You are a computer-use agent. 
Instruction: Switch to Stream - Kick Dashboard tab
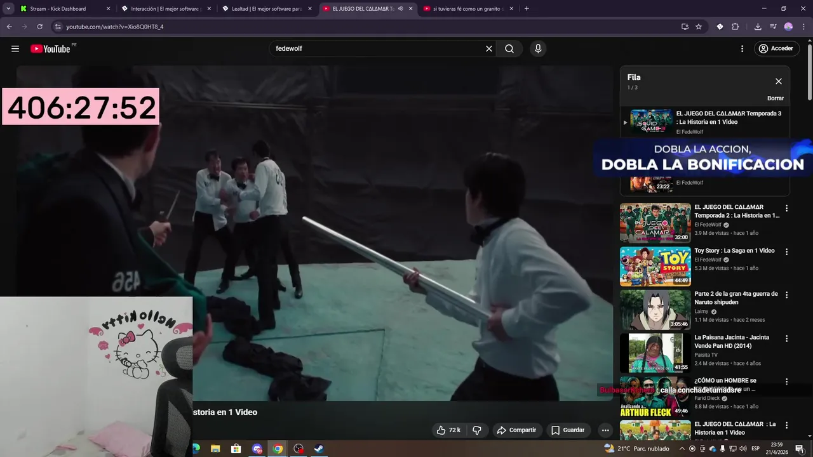click(64, 9)
